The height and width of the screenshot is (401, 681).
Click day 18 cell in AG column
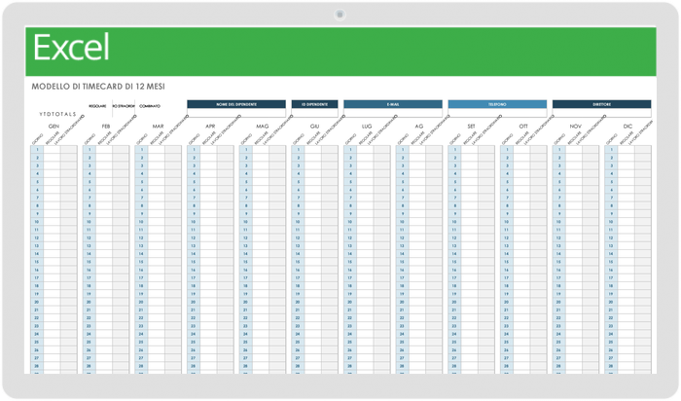(402, 286)
